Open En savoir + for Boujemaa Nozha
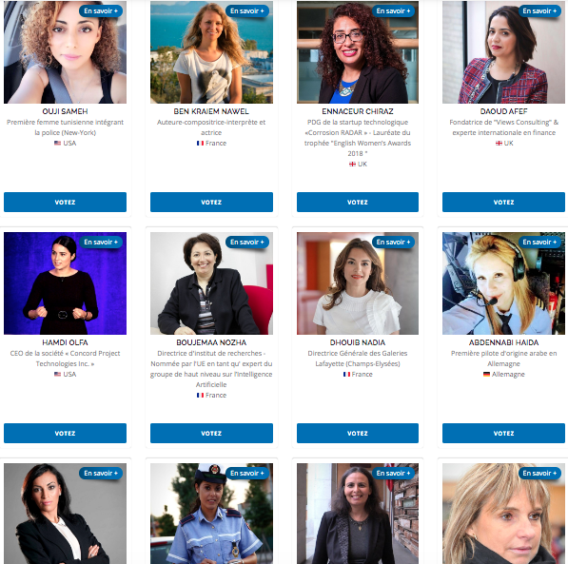This screenshot has height=564, width=568. pyautogui.click(x=247, y=242)
